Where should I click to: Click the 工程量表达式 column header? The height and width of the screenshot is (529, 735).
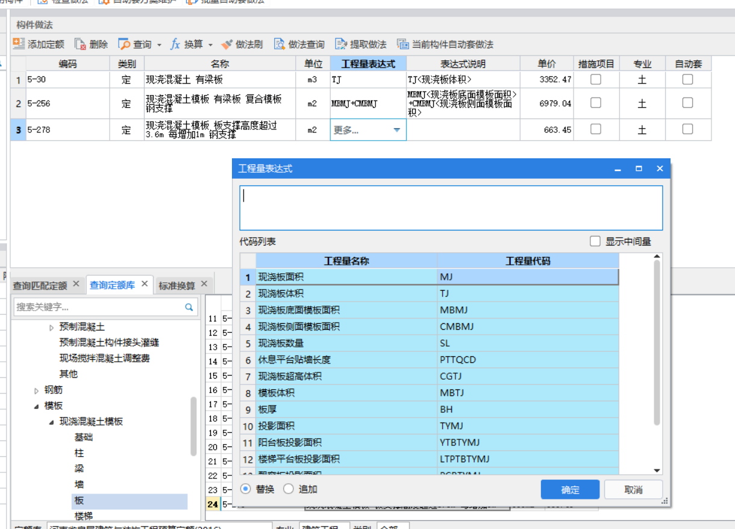click(368, 64)
